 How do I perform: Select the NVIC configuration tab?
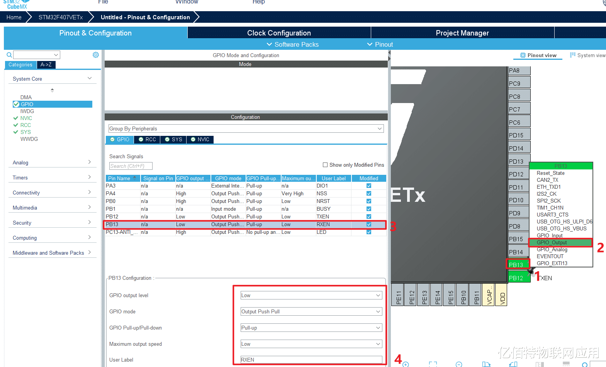tap(200, 139)
